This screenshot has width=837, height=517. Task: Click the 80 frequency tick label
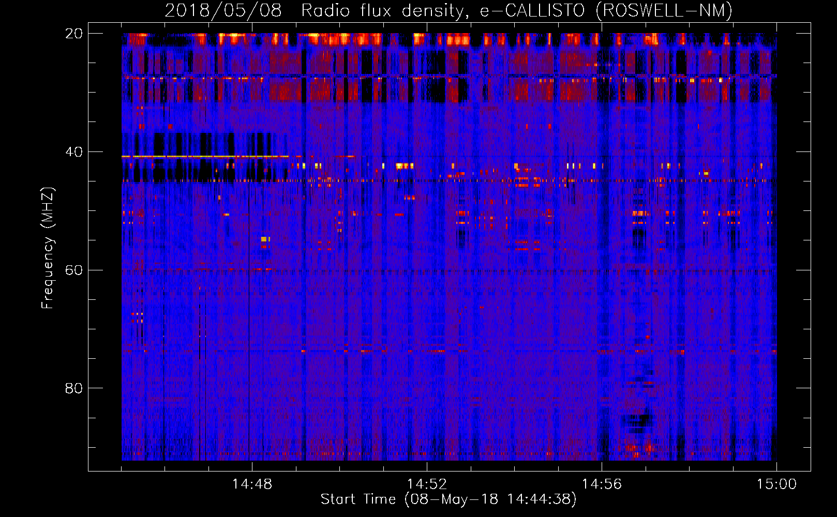(x=73, y=388)
